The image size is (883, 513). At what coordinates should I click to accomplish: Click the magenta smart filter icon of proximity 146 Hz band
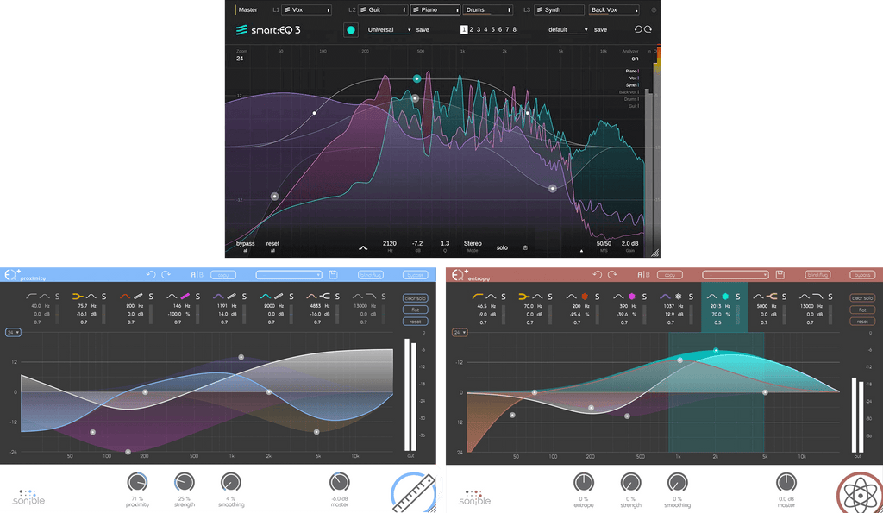coord(185,297)
